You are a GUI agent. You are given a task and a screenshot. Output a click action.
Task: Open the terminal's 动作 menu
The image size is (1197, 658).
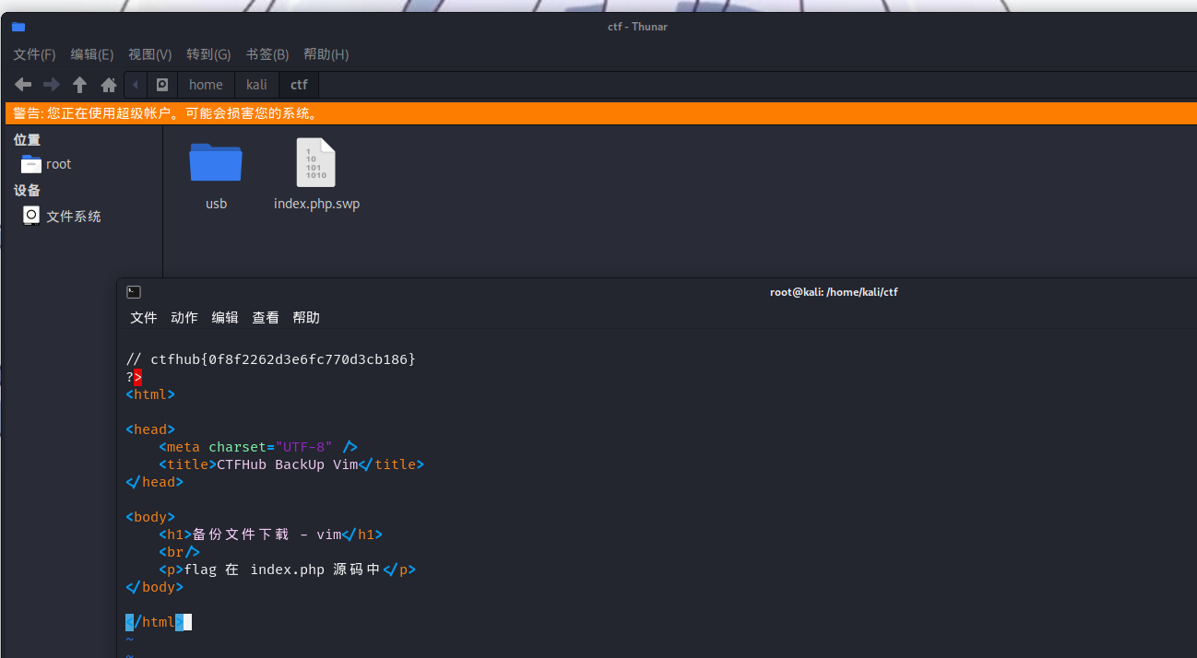tap(184, 317)
